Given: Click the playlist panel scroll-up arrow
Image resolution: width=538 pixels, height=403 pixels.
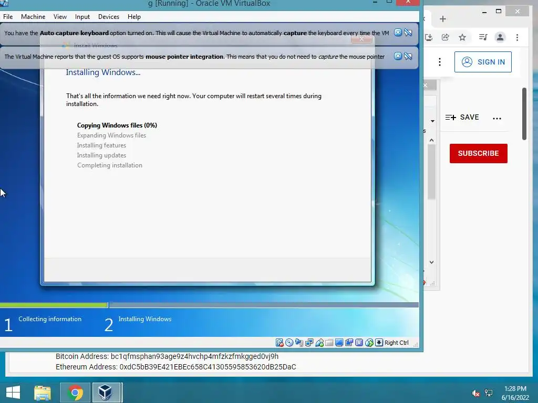Looking at the screenshot, I should [432, 140].
